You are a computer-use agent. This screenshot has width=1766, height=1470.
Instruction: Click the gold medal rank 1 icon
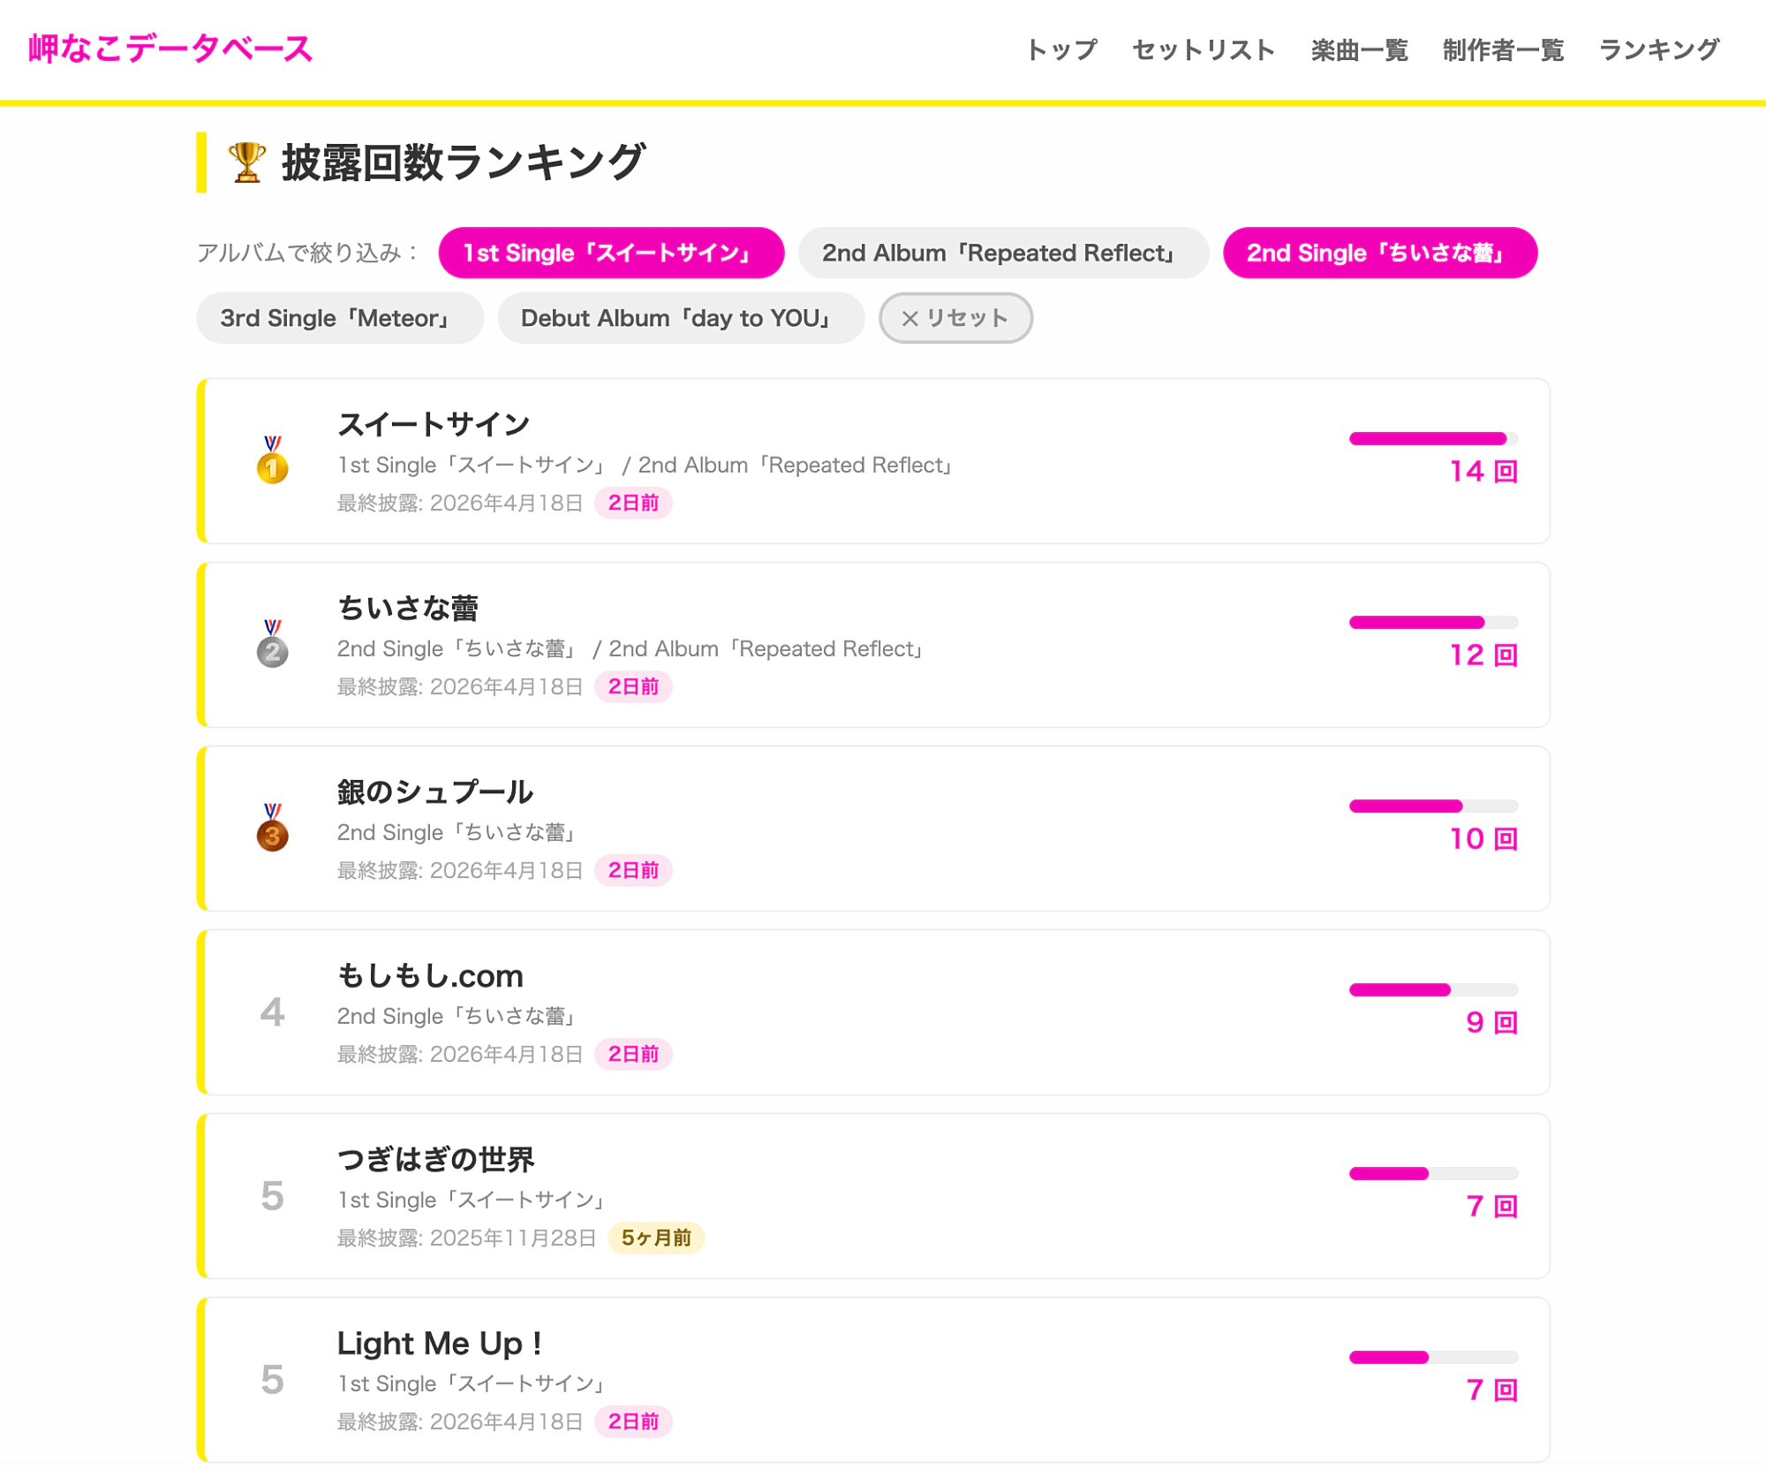click(x=272, y=460)
